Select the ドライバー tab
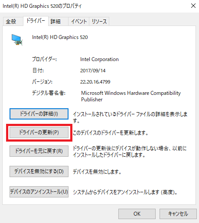This screenshot has height=223, width=199. pos(36,21)
